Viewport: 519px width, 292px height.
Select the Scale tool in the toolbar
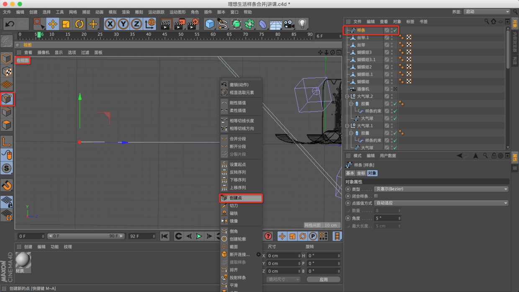(66, 24)
